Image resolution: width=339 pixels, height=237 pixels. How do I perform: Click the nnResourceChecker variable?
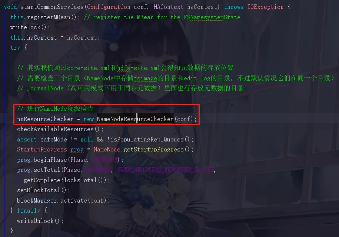point(45,119)
